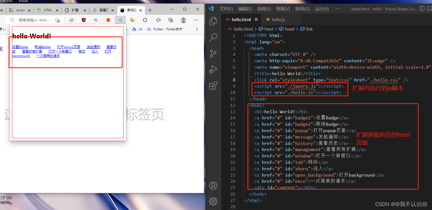Open the html breadcrumb dropdown

pos(266,29)
